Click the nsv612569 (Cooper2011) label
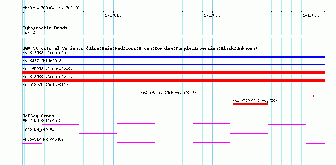This screenshot has height=165, width=336. (x=48, y=77)
